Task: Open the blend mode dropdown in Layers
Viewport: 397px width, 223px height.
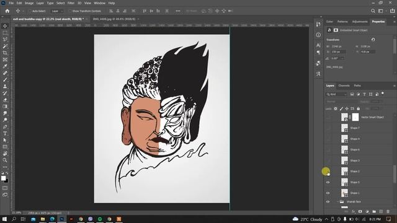Action: (342, 102)
